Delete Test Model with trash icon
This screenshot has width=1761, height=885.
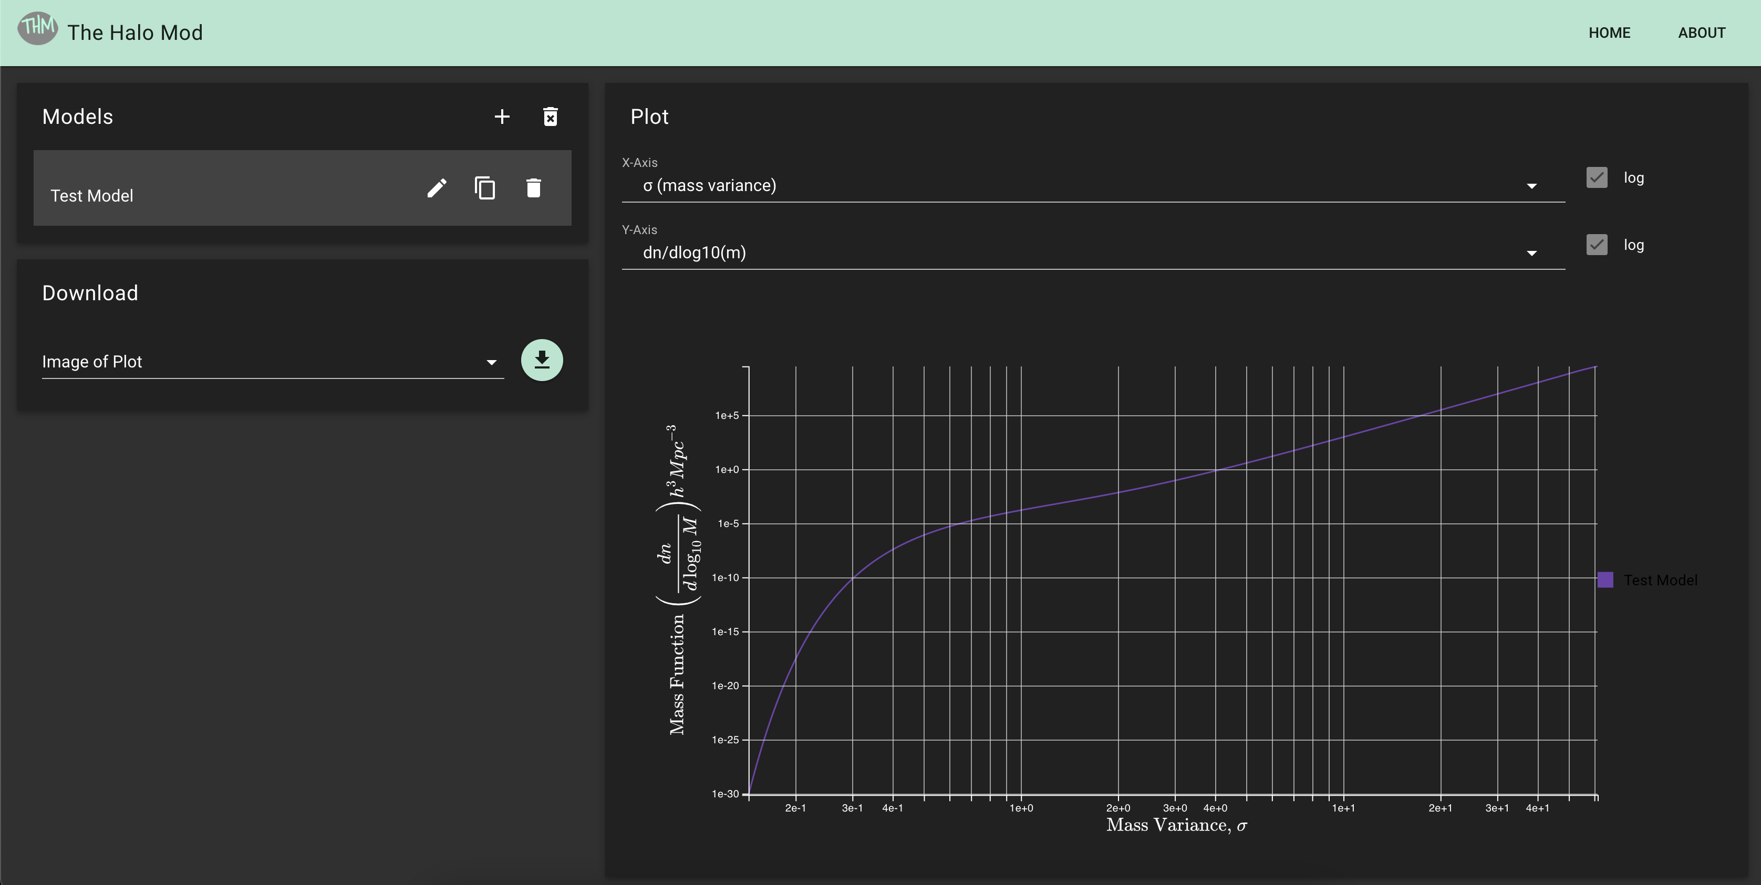coord(534,188)
